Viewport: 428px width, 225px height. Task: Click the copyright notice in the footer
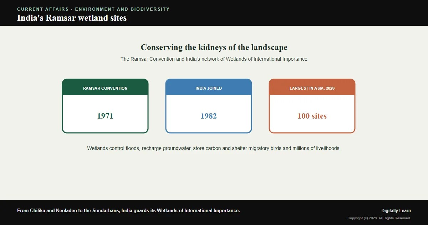[379, 218]
